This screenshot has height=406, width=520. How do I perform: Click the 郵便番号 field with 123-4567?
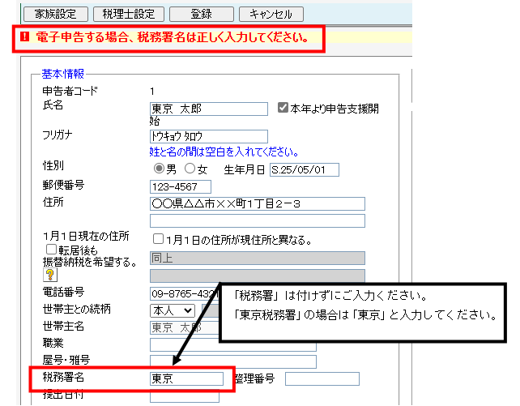181,186
